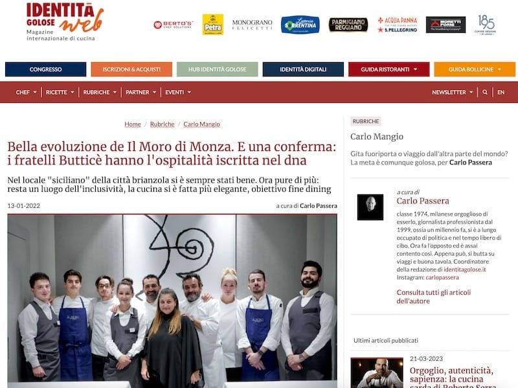This screenshot has width=518, height=388.
Task: Expand the Newsletter dropdown
Action: coord(452,92)
